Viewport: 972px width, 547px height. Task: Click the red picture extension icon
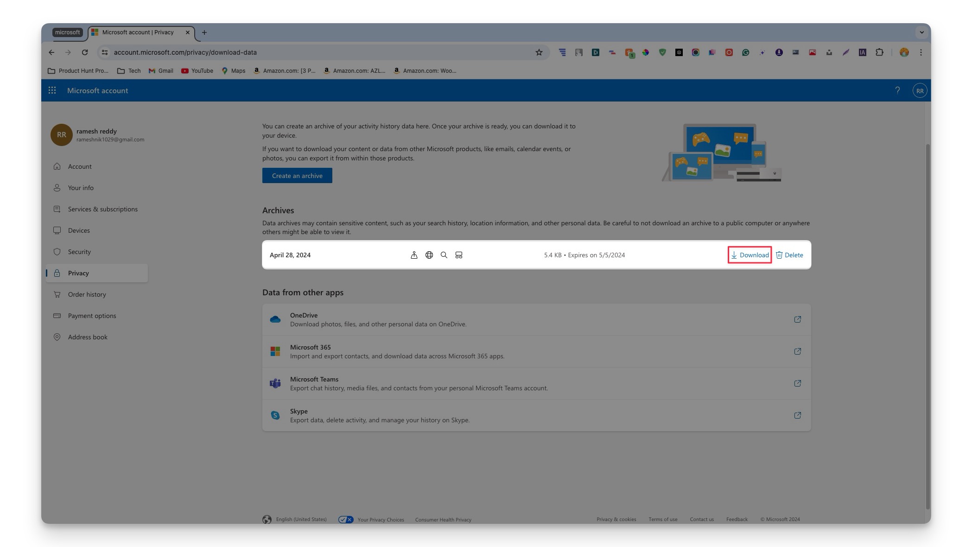813,52
